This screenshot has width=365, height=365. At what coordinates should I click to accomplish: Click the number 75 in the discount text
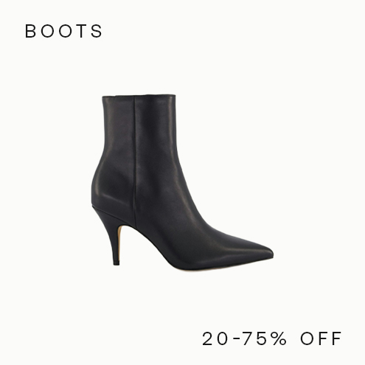(x=256, y=338)
